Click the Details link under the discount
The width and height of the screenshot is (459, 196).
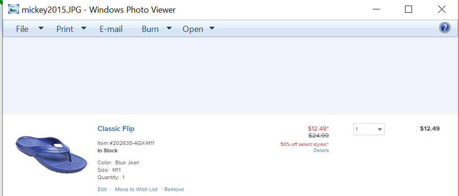tap(321, 151)
